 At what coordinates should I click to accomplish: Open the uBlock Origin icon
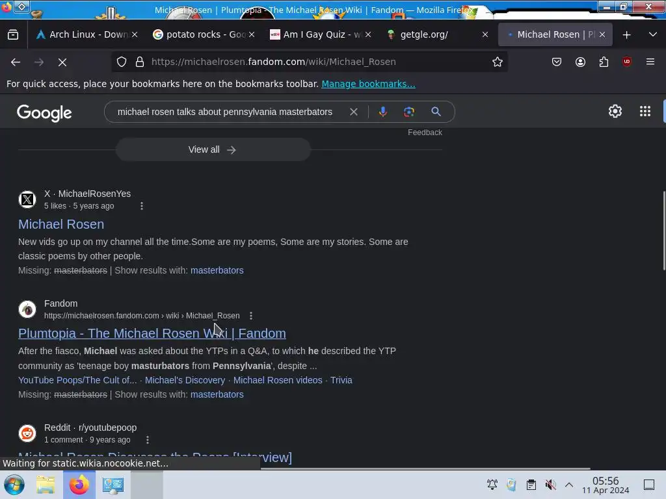[627, 62]
